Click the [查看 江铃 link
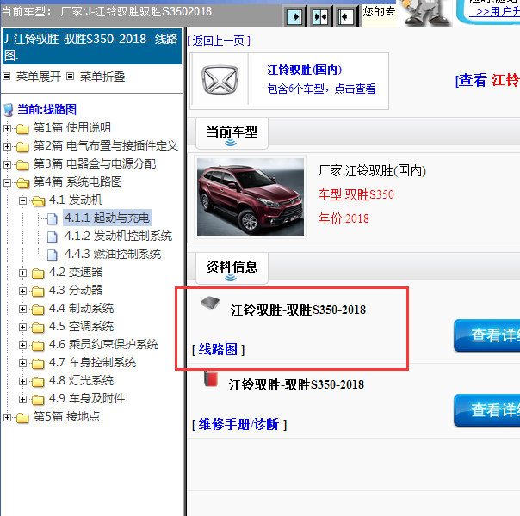Viewport: 520px width, 516px height. tap(488, 81)
